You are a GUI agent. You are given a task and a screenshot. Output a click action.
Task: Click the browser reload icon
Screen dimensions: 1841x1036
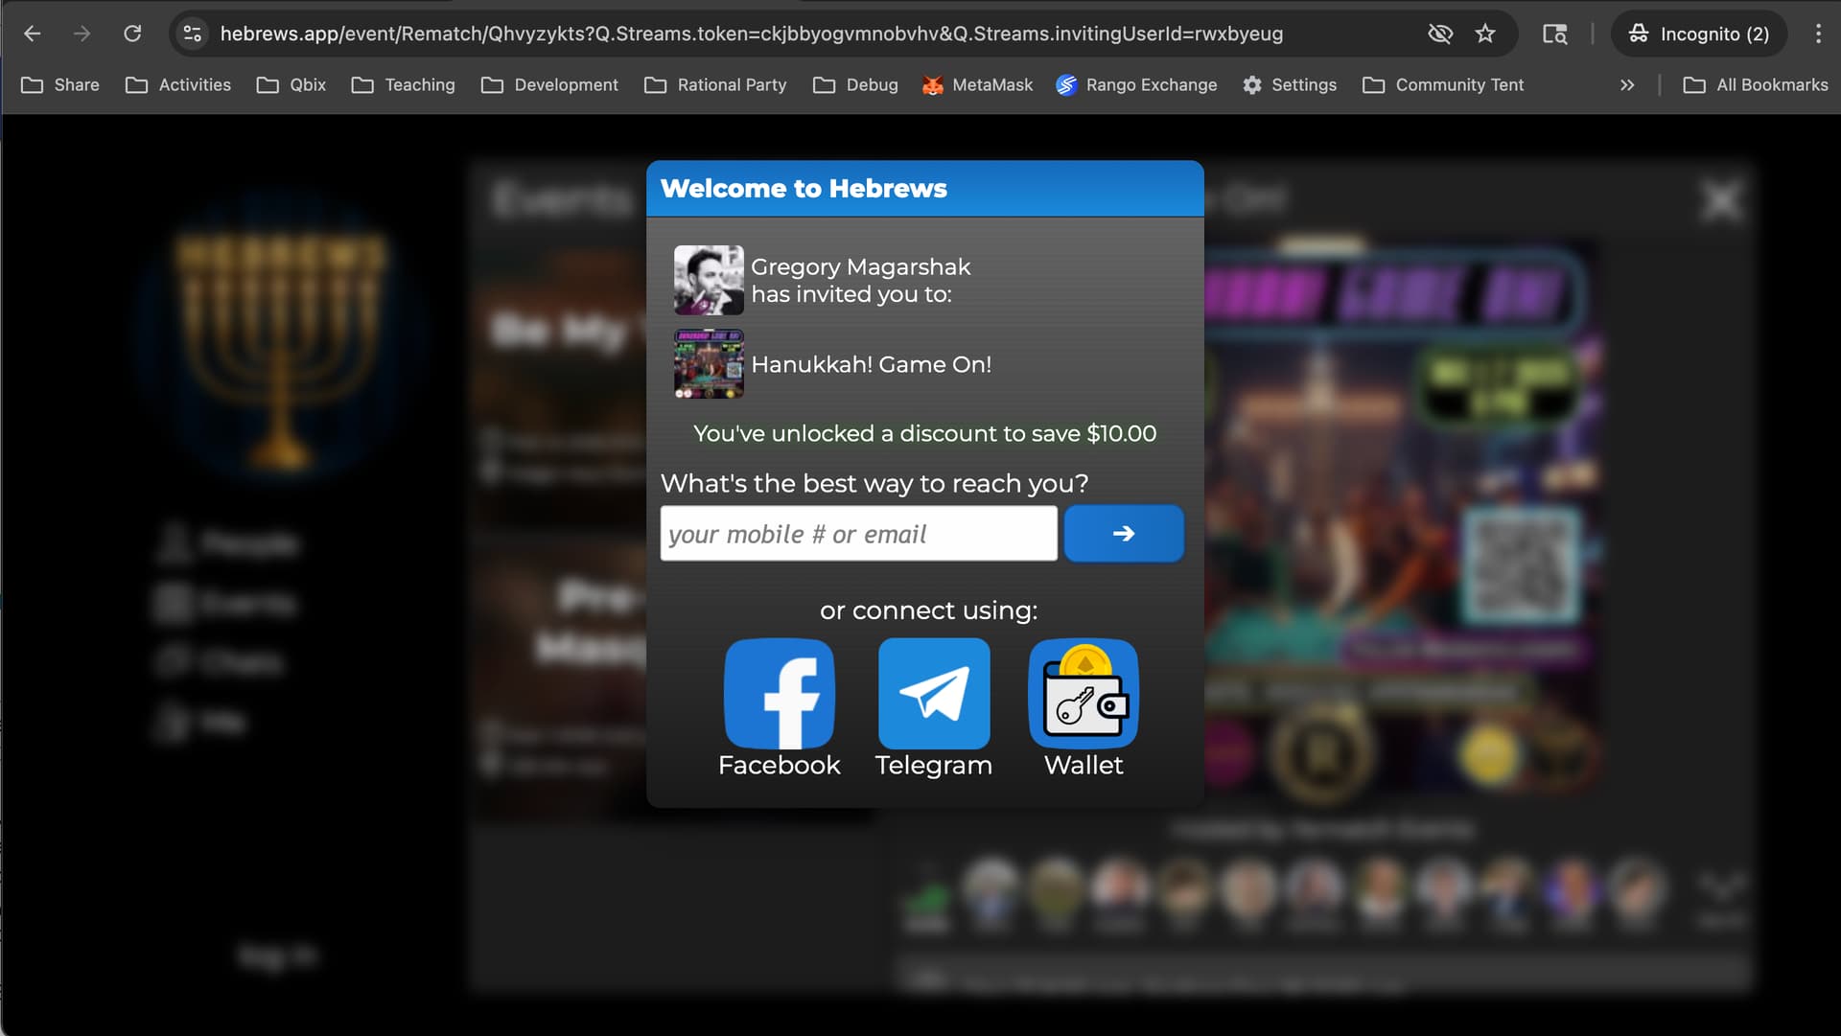tap(132, 34)
